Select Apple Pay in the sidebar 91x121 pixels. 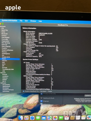[5, 30]
